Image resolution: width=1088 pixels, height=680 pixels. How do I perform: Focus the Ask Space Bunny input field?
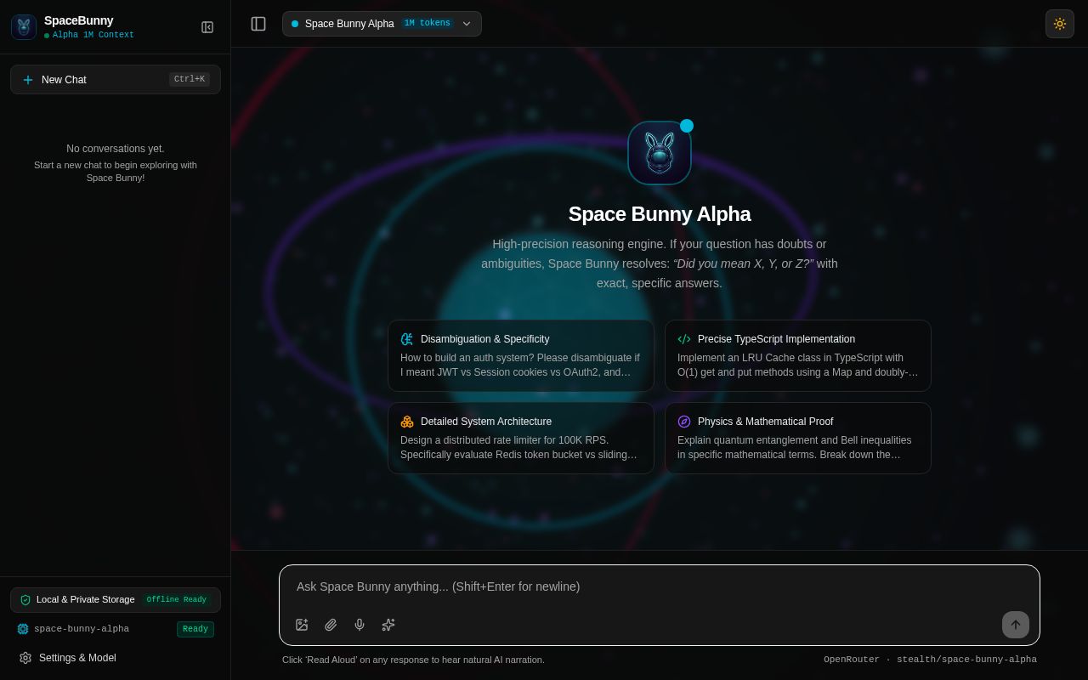pyautogui.click(x=660, y=586)
